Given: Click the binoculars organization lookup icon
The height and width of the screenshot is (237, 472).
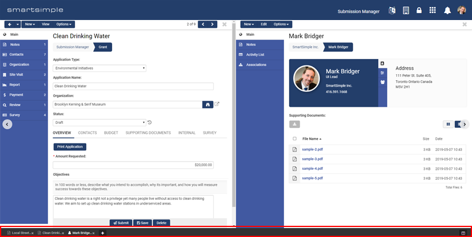Looking at the screenshot, I should pyautogui.click(x=208, y=104).
